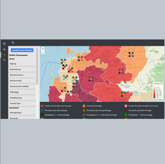
Task: Select Bontonompo Selatan district entry
Action: pos(22,86)
